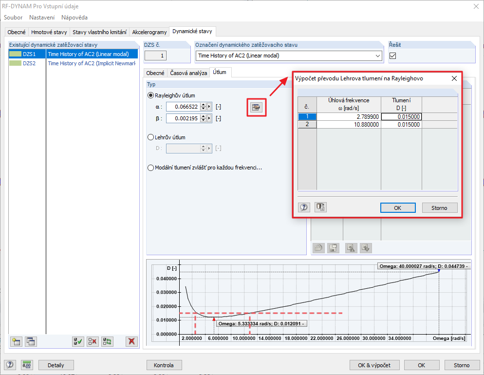Click frequency cell 2.789900
The width and height of the screenshot is (484, 375).
click(x=349, y=117)
